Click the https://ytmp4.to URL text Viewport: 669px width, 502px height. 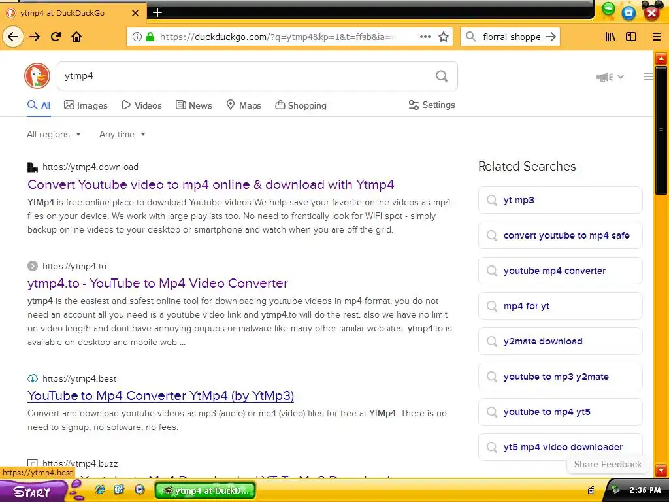coord(74,267)
